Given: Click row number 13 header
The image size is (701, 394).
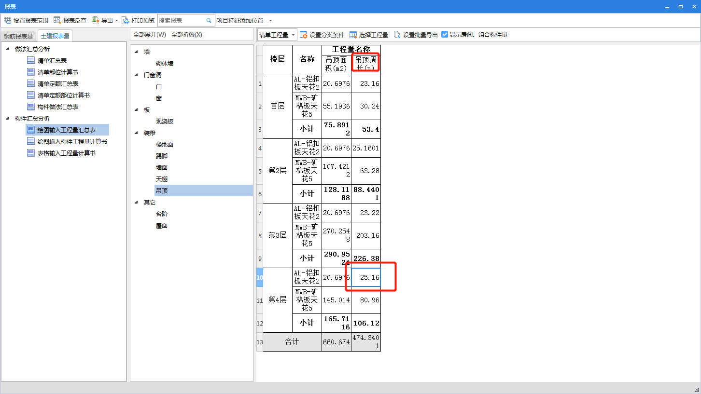Looking at the screenshot, I should [x=260, y=342].
